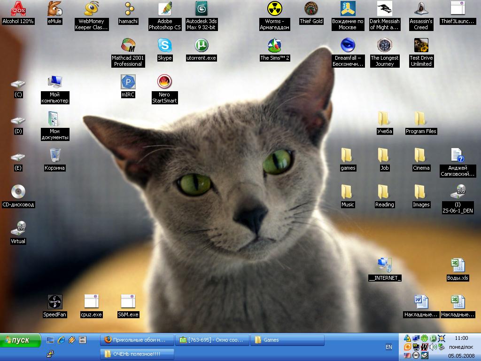The image size is (481, 361).
Task: Click the Assassin's Creed shortcut
Action: (421, 9)
